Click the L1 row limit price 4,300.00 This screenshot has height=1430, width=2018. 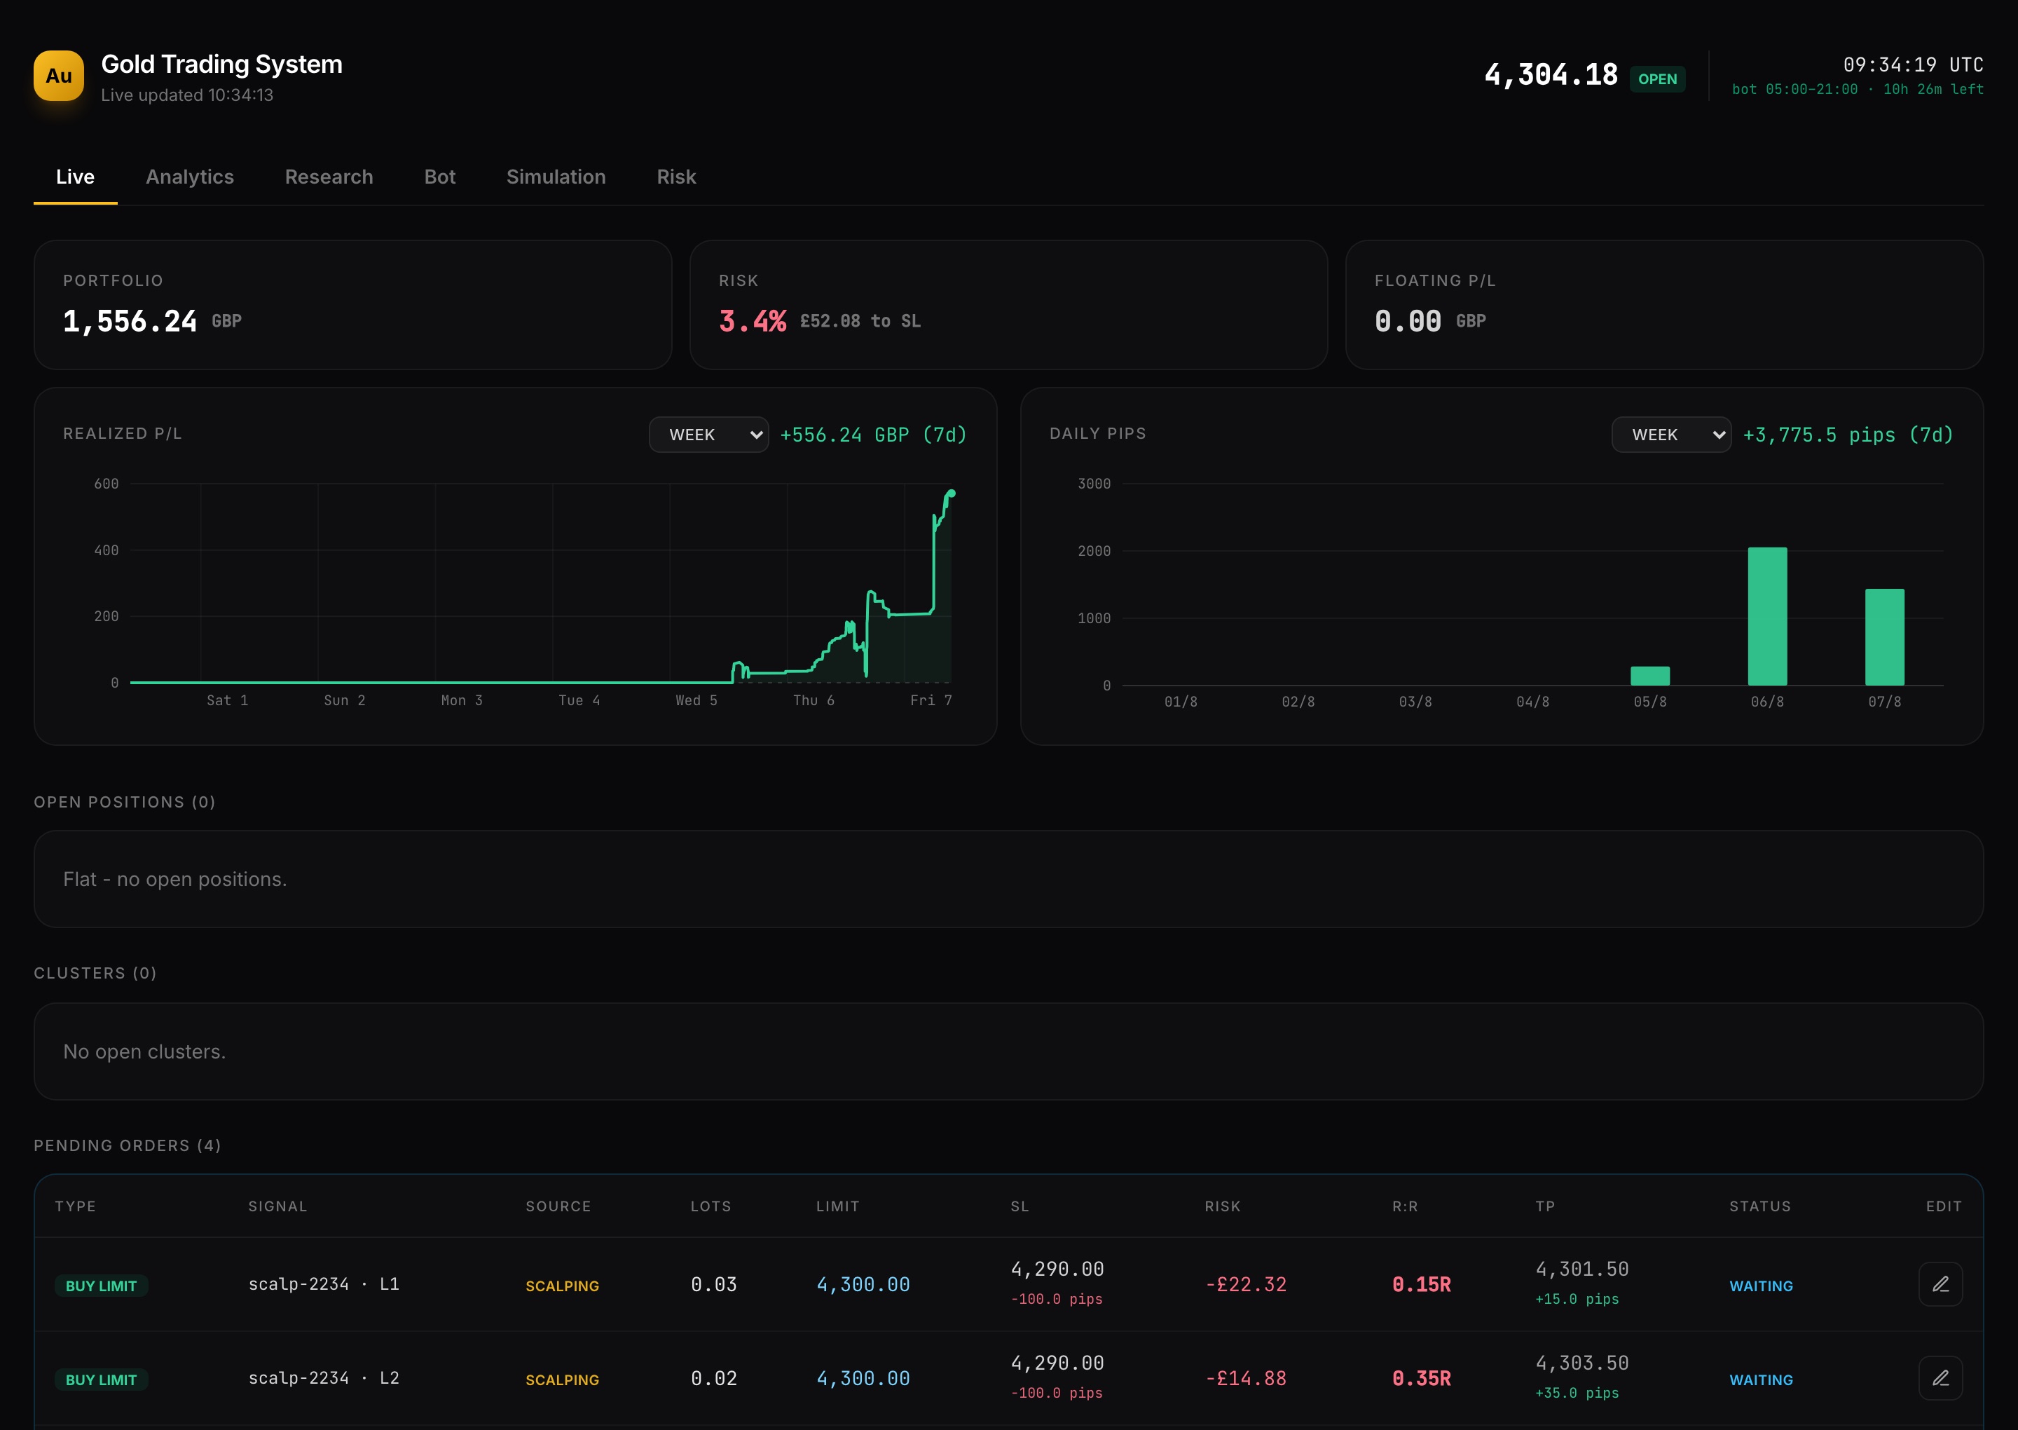point(863,1285)
